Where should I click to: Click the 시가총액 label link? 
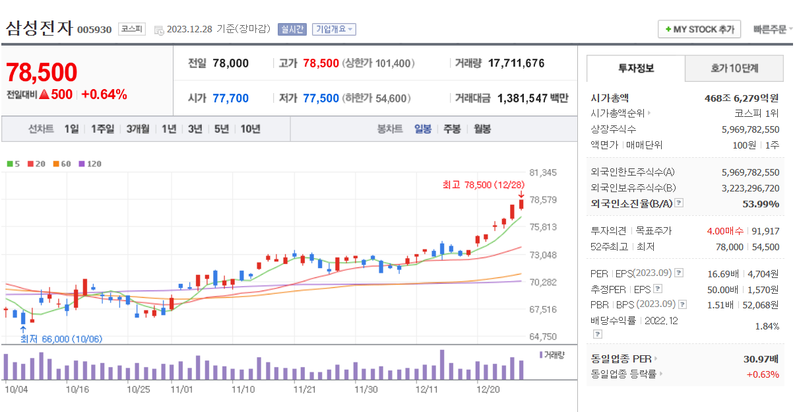click(x=610, y=98)
